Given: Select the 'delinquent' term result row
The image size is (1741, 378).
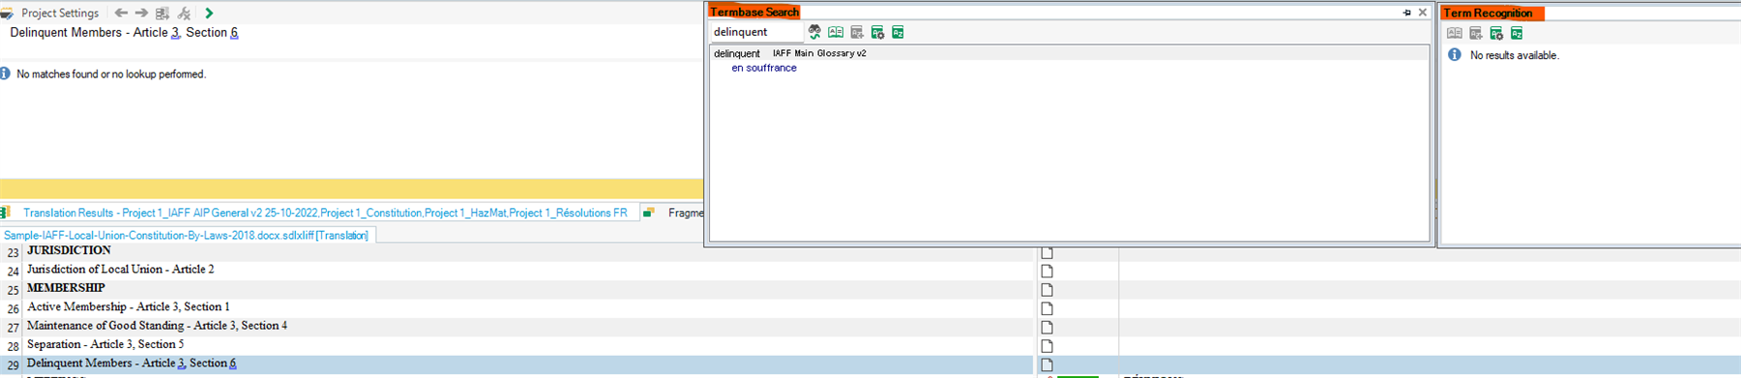Looking at the screenshot, I should point(1069,53).
